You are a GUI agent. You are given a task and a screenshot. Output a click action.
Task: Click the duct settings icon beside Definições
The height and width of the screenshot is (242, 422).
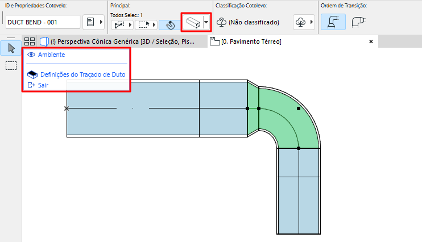32,74
